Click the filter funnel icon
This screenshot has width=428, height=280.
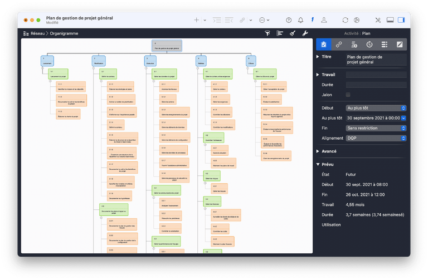point(267,33)
